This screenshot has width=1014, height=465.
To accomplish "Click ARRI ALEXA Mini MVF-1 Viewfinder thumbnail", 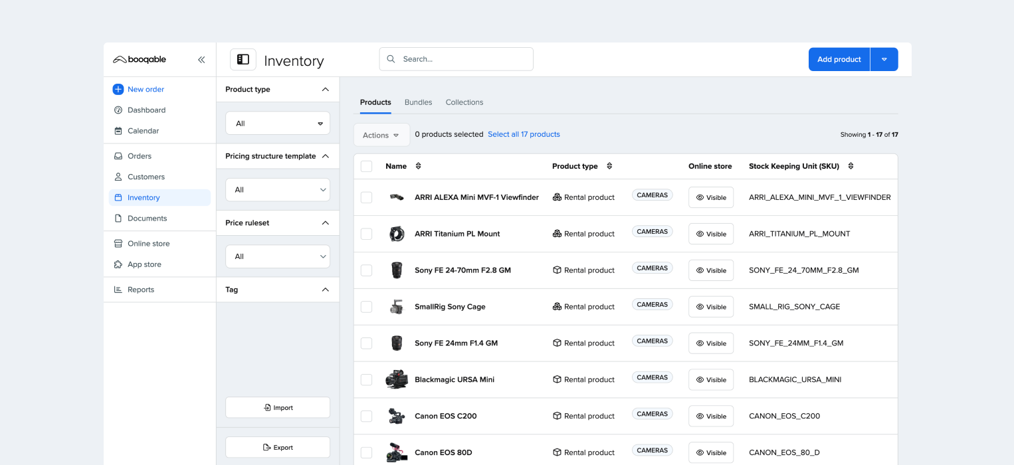I will coord(397,197).
